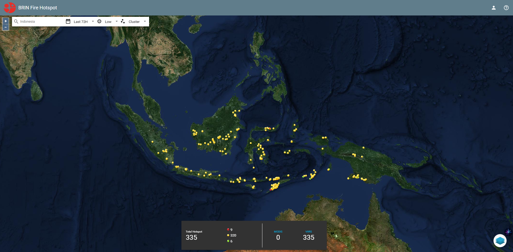Zoom out the map with minus button
Image resolution: width=513 pixels, height=252 pixels.
click(6, 27)
